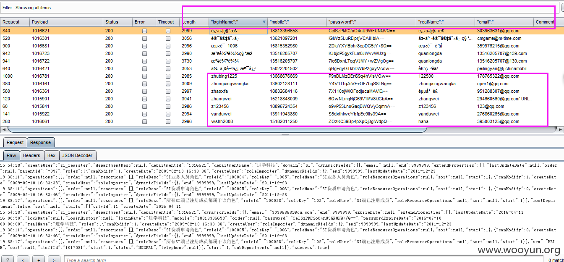The image size is (564, 262).
Task: Tick Error checkbox for request 60
Action: [x=144, y=106]
